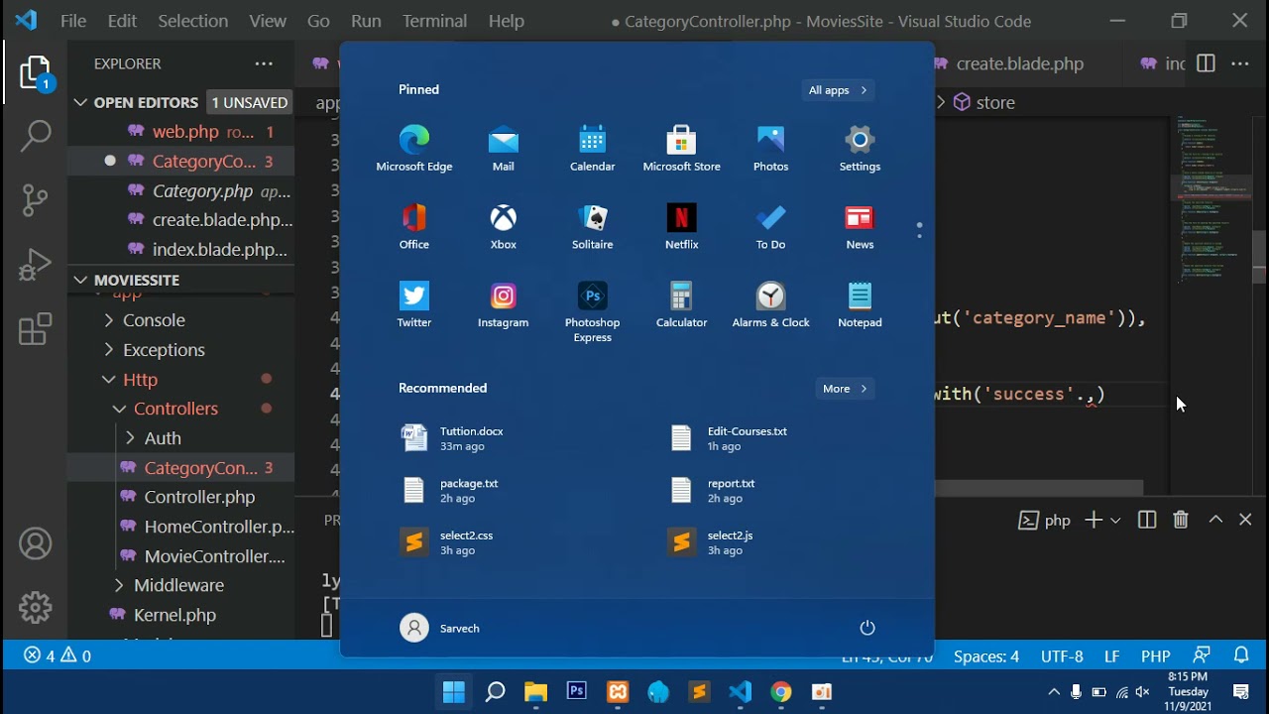This screenshot has width=1269, height=714.
Task: Add a new terminal with the plus icon
Action: (x=1094, y=521)
